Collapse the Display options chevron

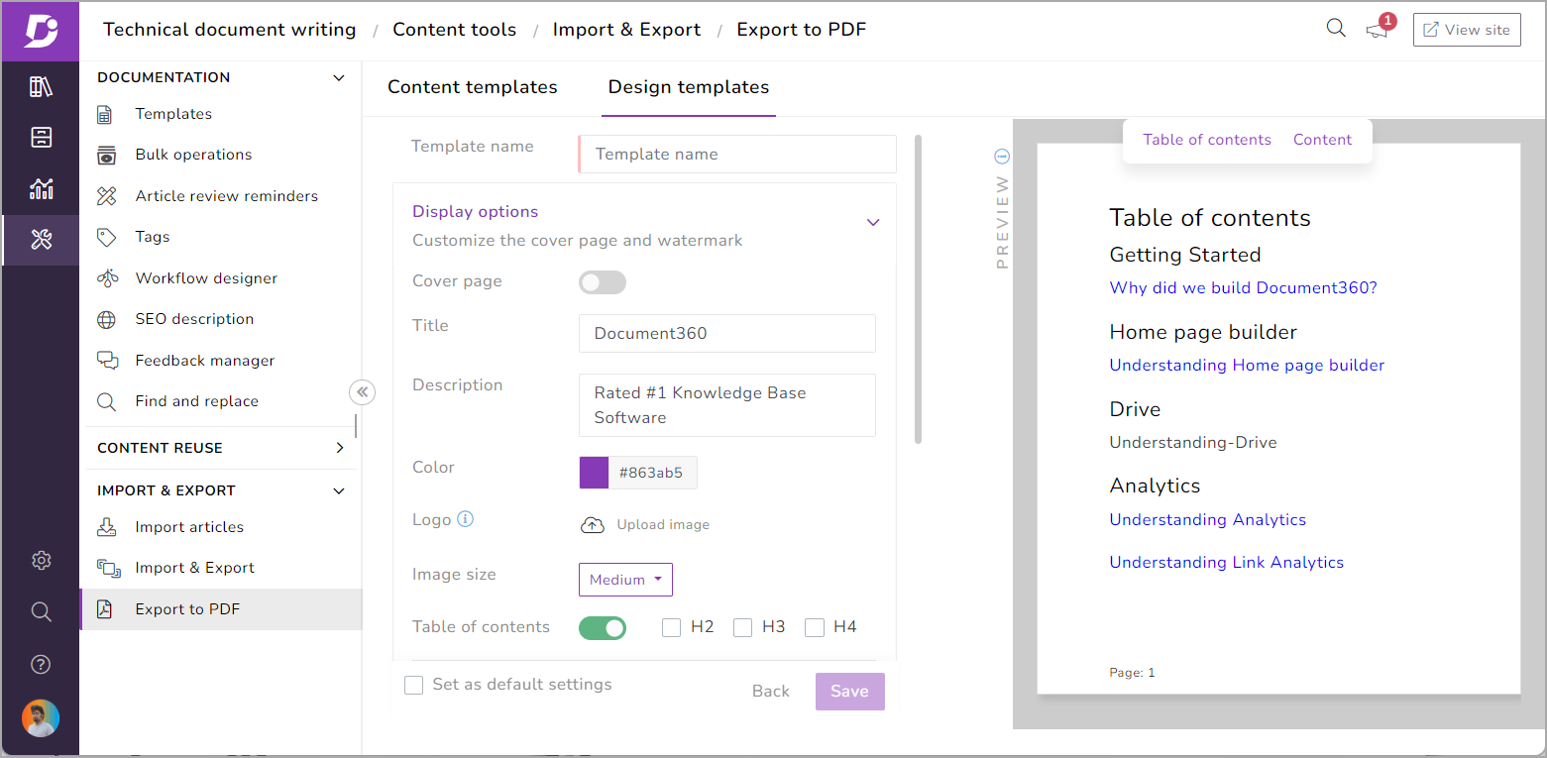873,222
